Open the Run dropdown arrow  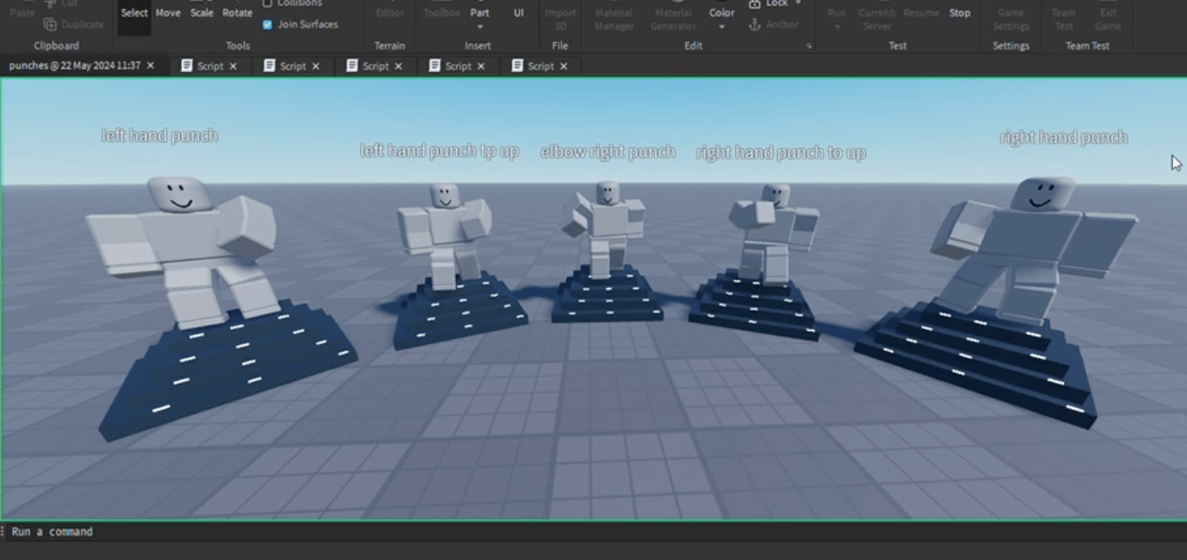(x=836, y=27)
